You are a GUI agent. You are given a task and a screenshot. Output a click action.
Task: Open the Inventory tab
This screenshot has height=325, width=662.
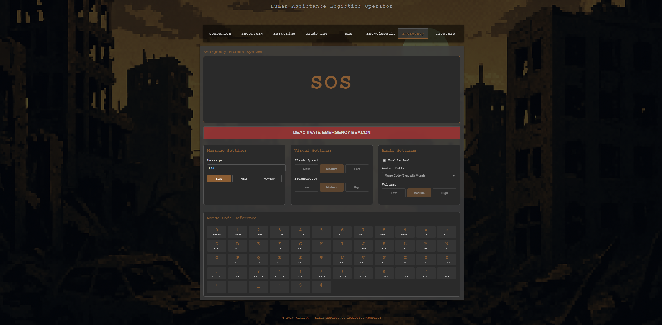[x=252, y=34]
